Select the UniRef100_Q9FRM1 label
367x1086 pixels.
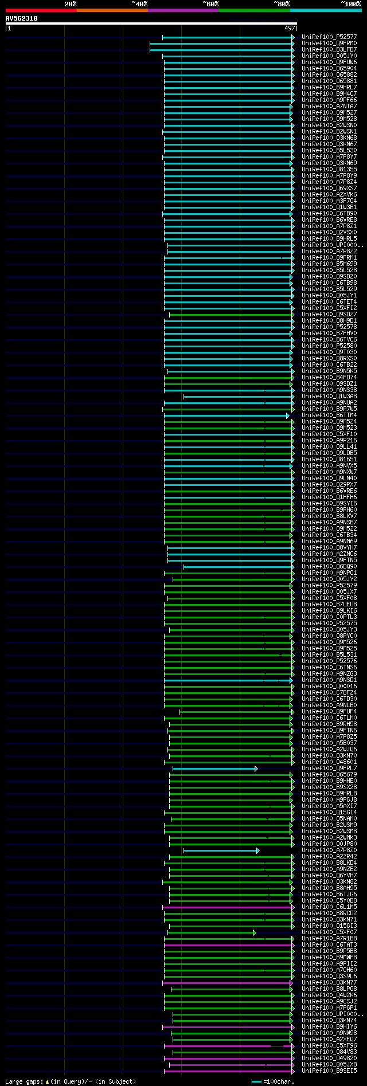pos(329,258)
